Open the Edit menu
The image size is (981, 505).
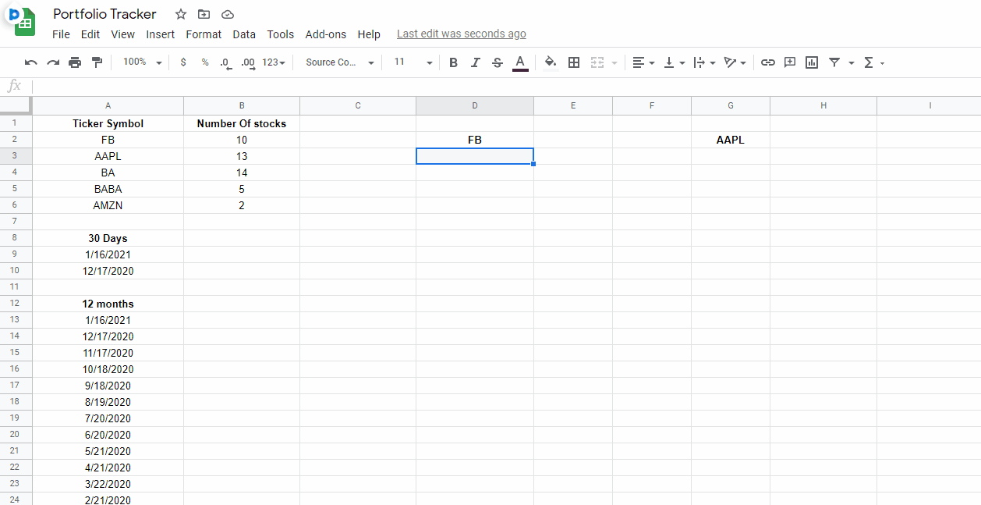(90, 34)
